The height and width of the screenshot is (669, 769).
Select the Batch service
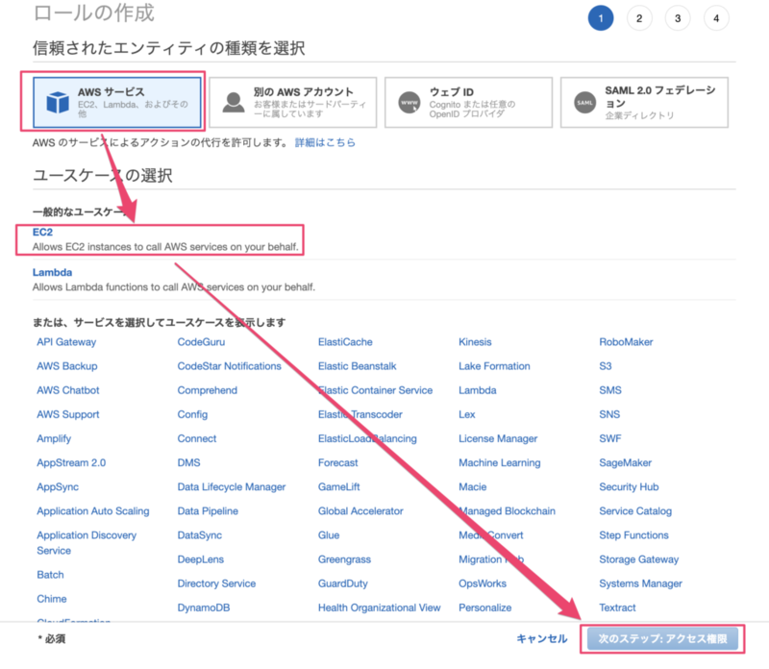51,575
